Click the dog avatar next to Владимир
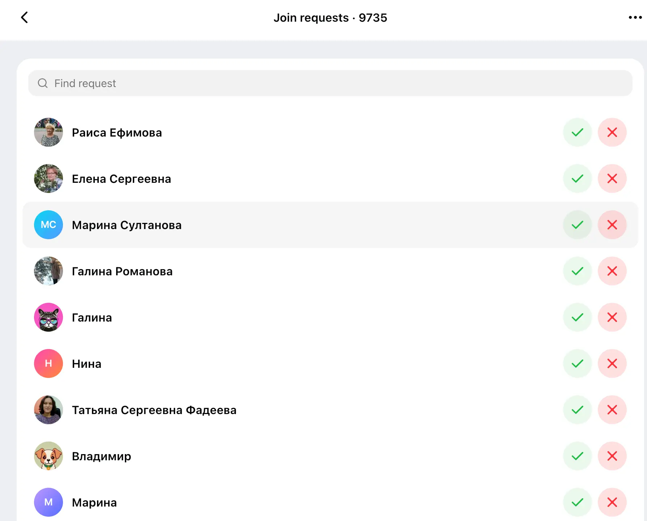Image resolution: width=647 pixels, height=521 pixels. click(48, 456)
